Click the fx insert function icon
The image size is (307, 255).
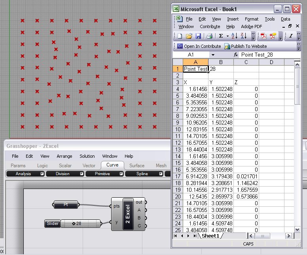click(235, 55)
